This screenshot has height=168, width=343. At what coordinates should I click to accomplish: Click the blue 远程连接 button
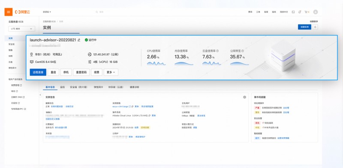point(38,72)
